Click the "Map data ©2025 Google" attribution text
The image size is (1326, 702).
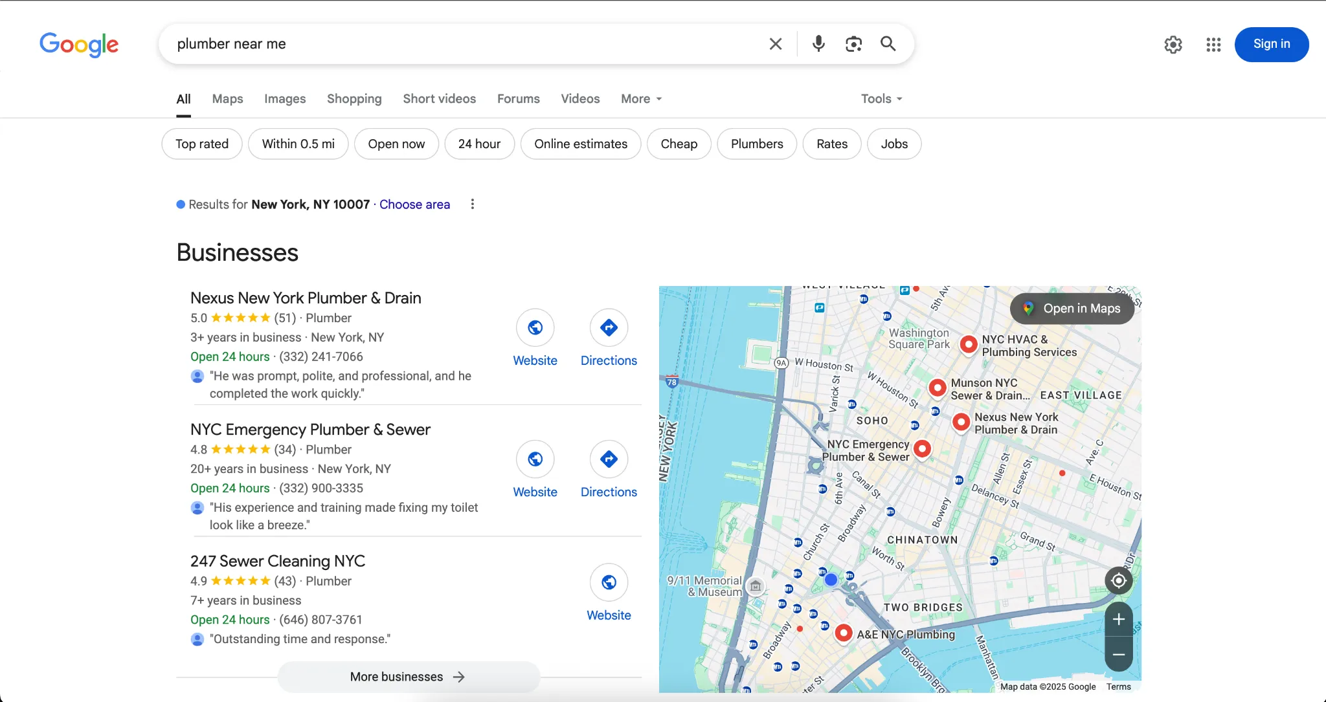coord(1048,687)
